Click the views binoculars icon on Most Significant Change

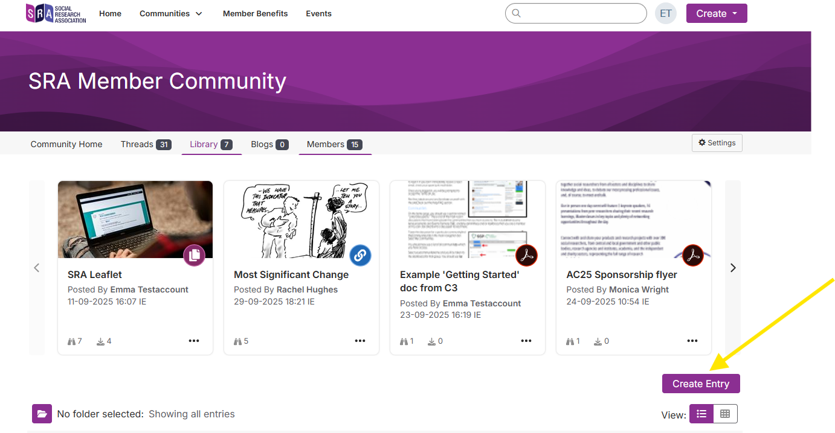pos(238,341)
